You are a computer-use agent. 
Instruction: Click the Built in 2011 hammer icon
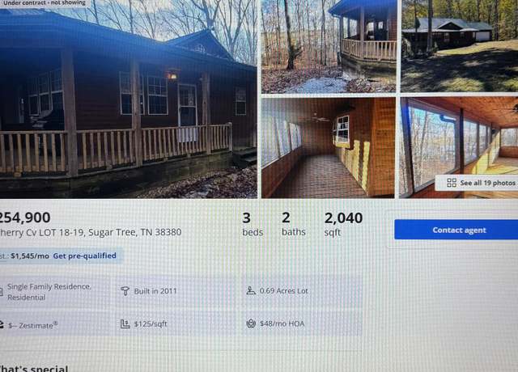tap(125, 291)
